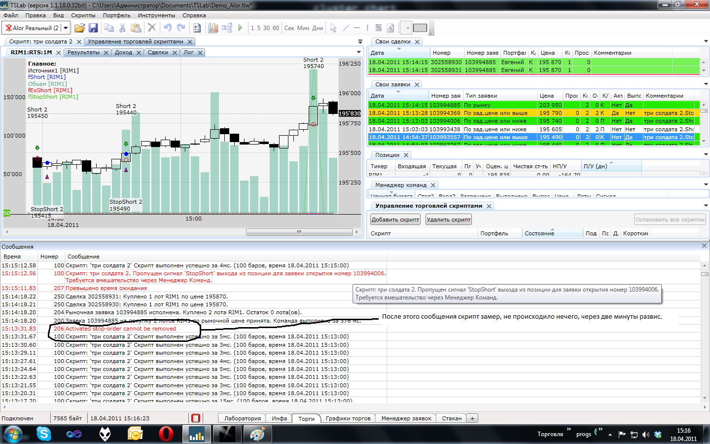Toggle the 30 interval timeframe button
Viewport: 710px width, 444px height.
click(x=266, y=28)
